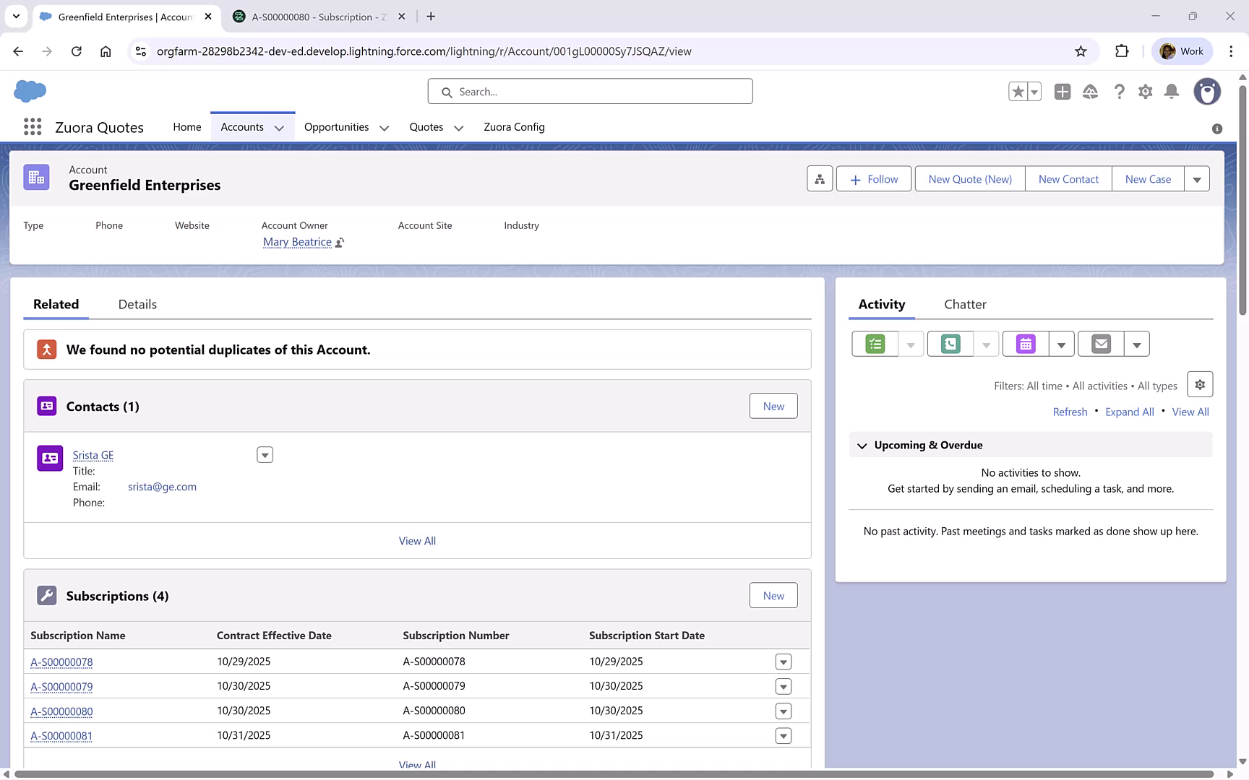Open row actions for subscription A-S00000080
This screenshot has height=780, width=1249.
click(784, 711)
